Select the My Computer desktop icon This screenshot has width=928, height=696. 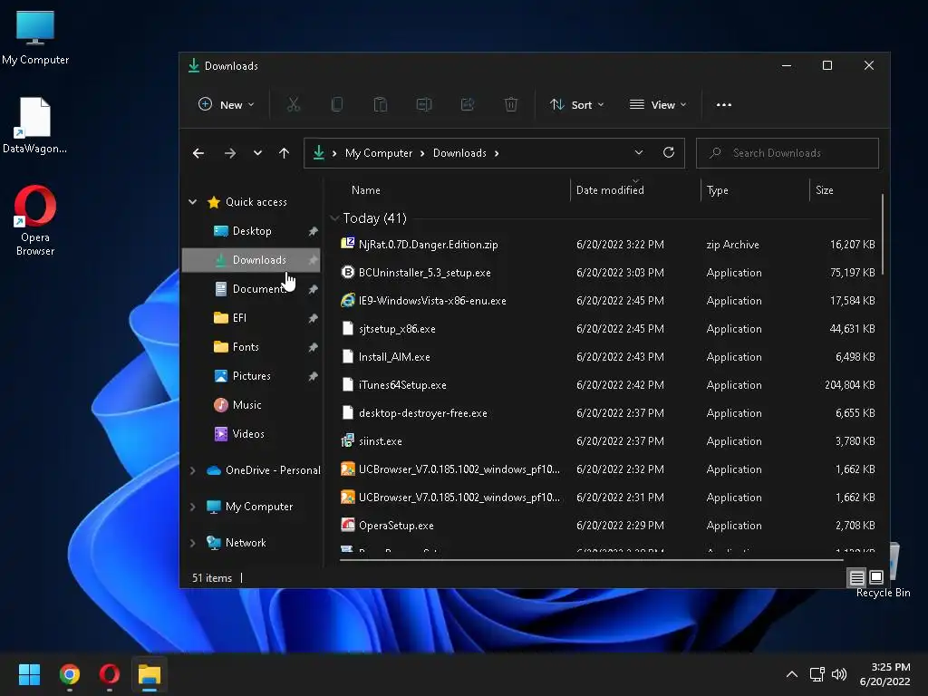(35, 37)
